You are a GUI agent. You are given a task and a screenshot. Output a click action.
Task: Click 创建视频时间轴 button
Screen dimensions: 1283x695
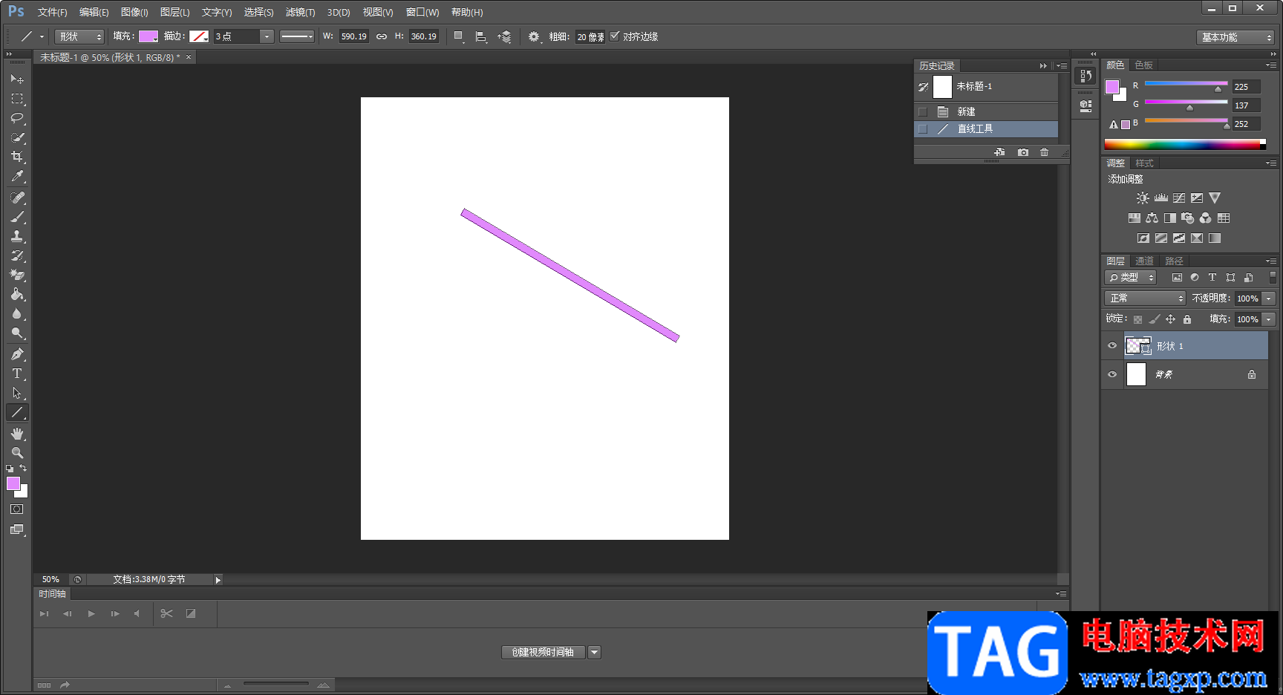tap(543, 652)
